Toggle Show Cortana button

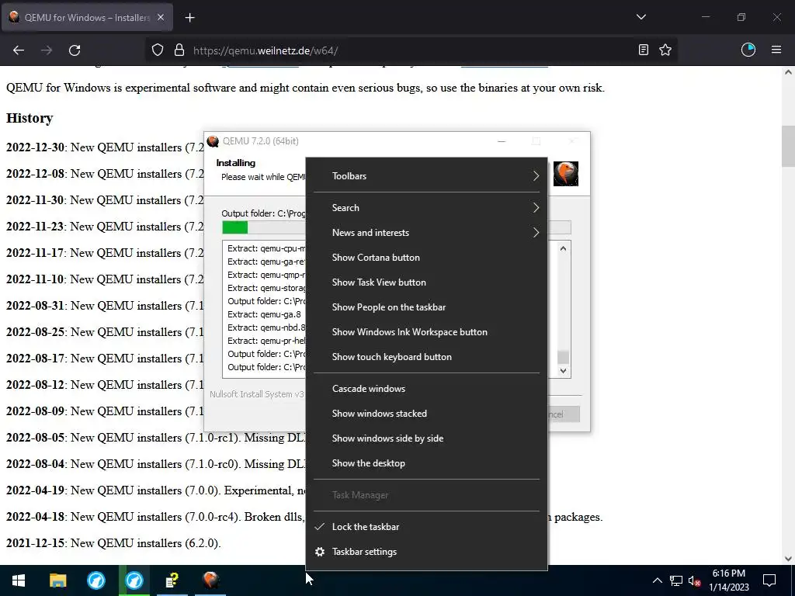point(426,258)
